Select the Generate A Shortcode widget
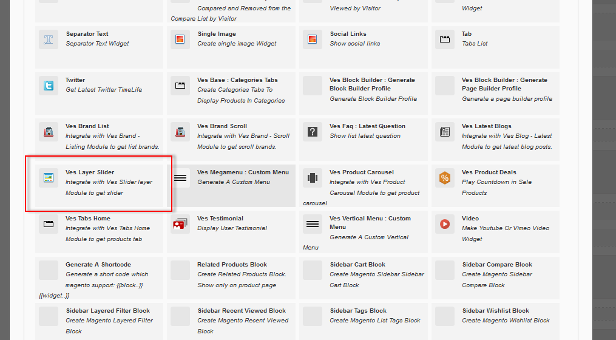This screenshot has width=616, height=340. coord(98,265)
